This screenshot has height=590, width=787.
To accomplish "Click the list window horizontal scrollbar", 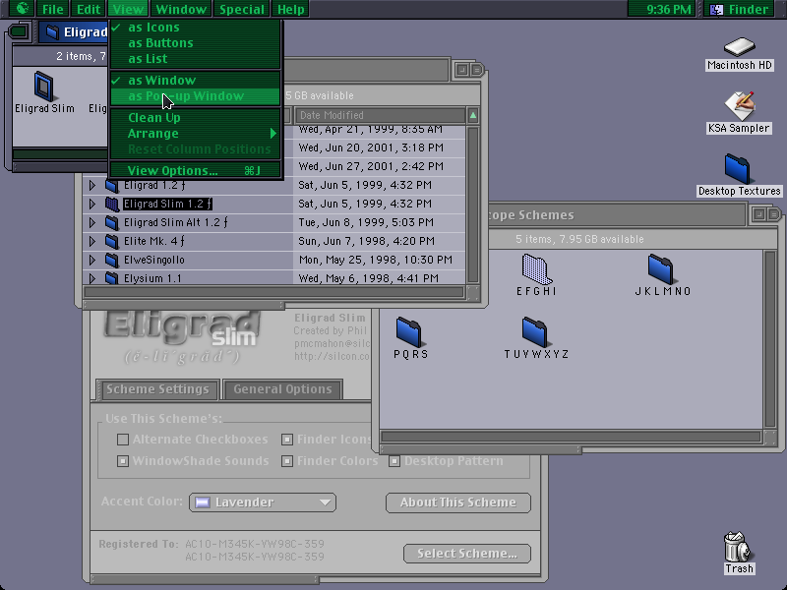I will [274, 292].
